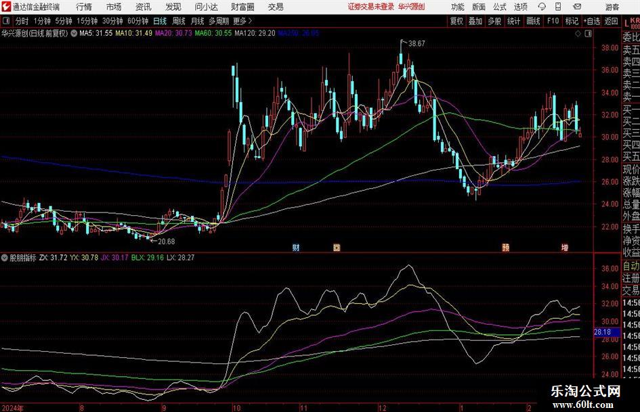This screenshot has height=412, width=640.
Task: Click the 游客 user account button
Action: click(x=612, y=7)
